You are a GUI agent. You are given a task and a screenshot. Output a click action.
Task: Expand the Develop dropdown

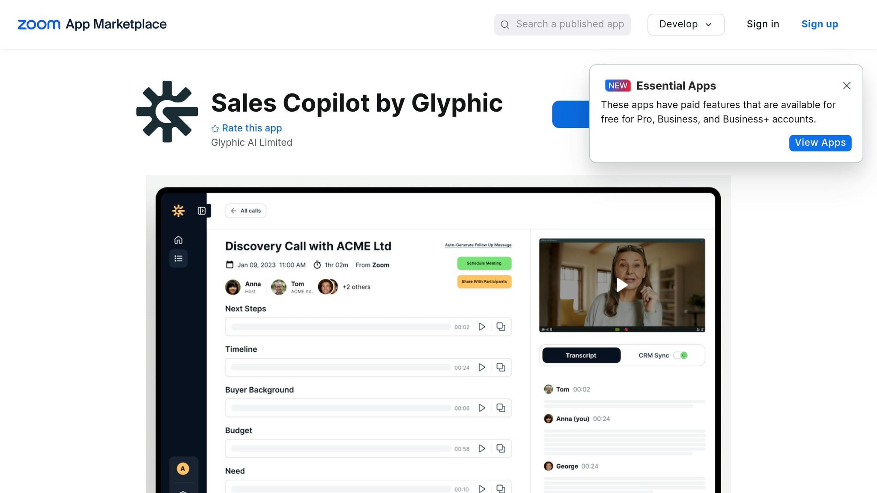pos(686,24)
